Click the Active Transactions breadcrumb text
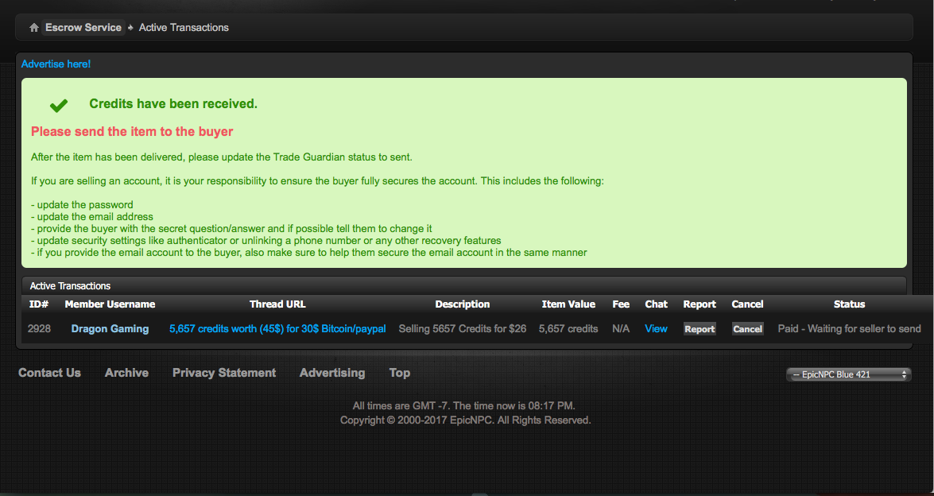The image size is (934, 496). 184,27
